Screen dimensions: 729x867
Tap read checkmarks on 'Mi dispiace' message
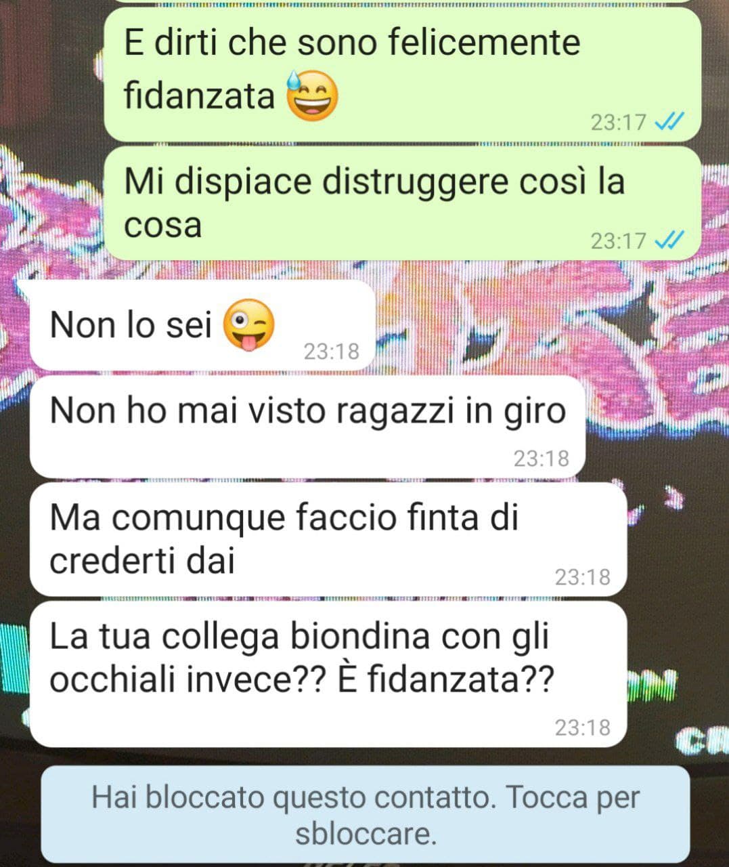point(670,240)
